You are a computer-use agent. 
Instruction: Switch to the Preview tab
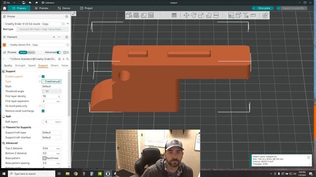click(41, 8)
